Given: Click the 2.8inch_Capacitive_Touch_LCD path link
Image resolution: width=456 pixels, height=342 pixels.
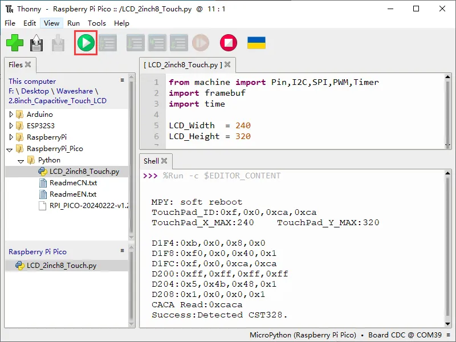Looking at the screenshot, I should point(58,101).
